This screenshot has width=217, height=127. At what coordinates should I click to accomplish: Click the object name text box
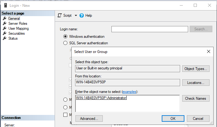pos(128,103)
